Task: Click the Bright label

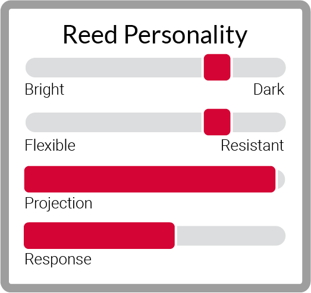Action: 45,89
